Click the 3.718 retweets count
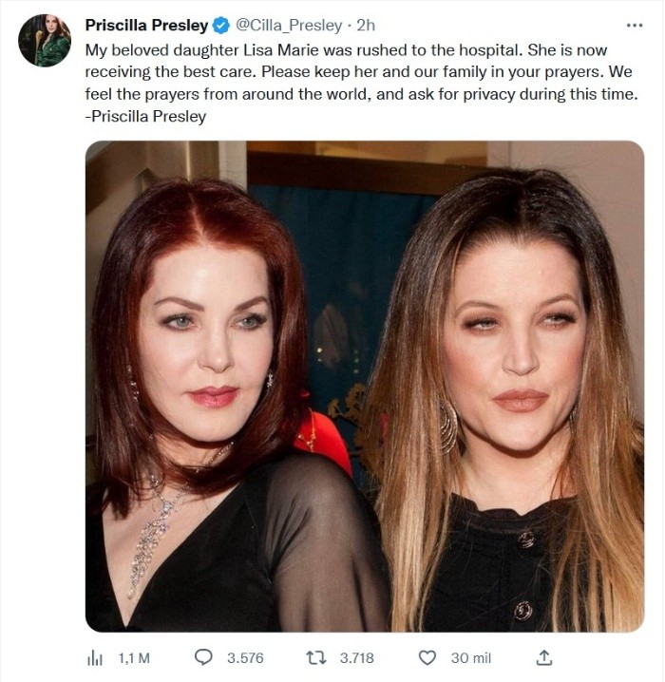 [356, 657]
